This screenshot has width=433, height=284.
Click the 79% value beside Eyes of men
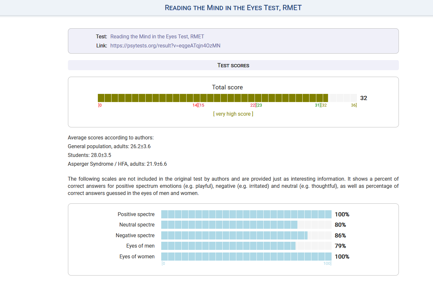point(340,246)
